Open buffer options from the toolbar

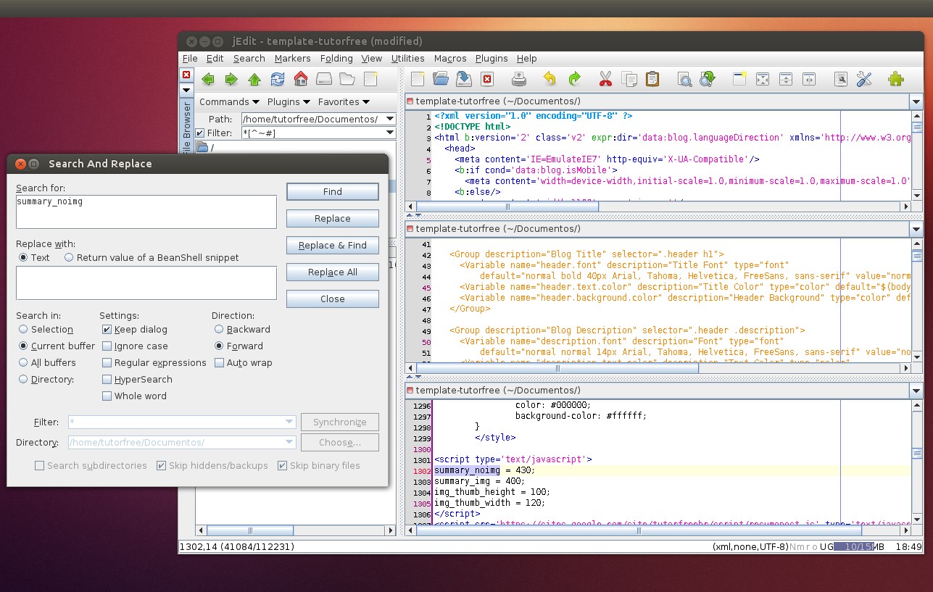841,80
